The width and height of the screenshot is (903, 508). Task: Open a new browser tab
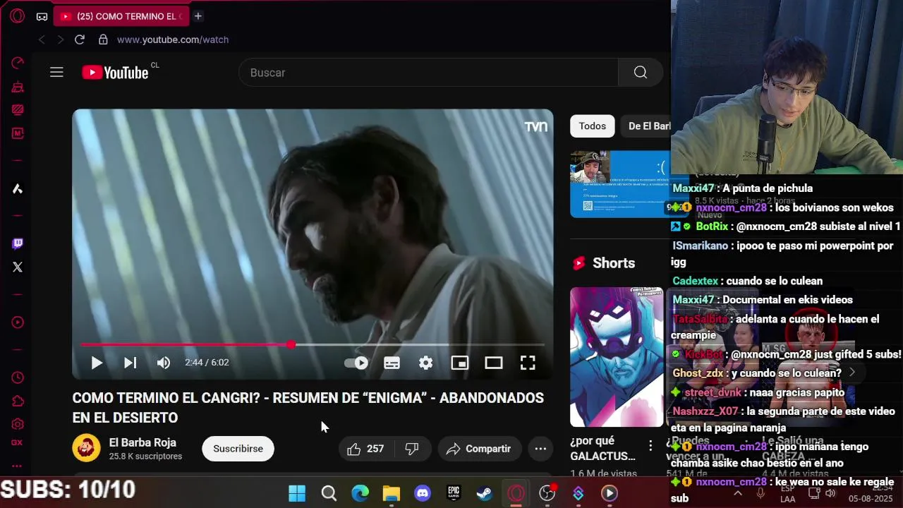(198, 16)
